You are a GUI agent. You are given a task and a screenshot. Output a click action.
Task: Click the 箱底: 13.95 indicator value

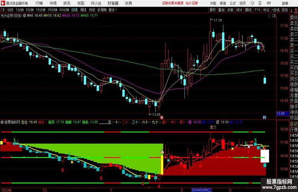click(x=90, y=122)
